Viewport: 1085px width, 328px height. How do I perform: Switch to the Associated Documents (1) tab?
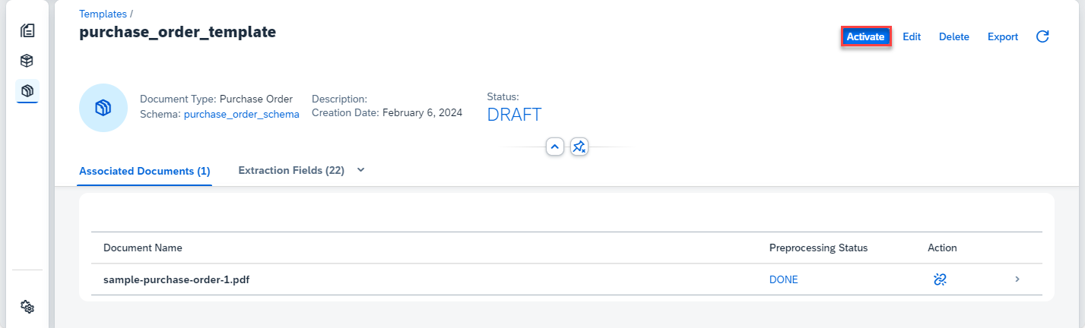point(144,171)
